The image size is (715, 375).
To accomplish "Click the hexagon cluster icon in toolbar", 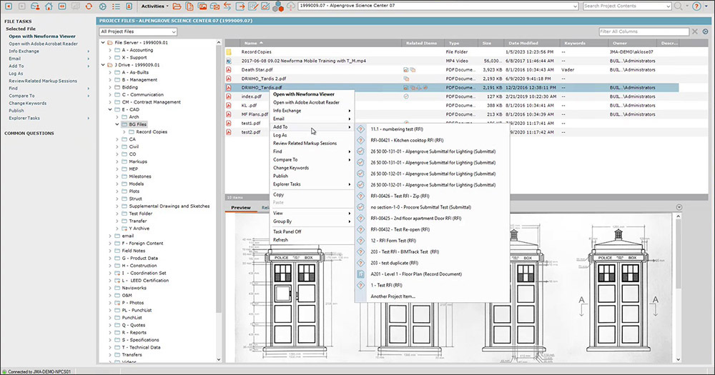I will [277, 6].
